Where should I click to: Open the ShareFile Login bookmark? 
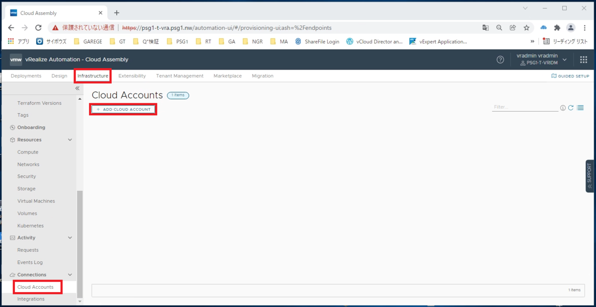pyautogui.click(x=317, y=42)
